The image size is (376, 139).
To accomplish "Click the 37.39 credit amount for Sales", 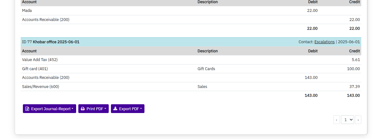I will click(x=354, y=87).
